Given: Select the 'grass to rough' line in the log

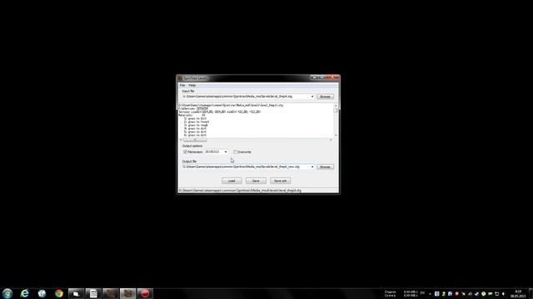Looking at the screenshot, I should pyautogui.click(x=196, y=125).
